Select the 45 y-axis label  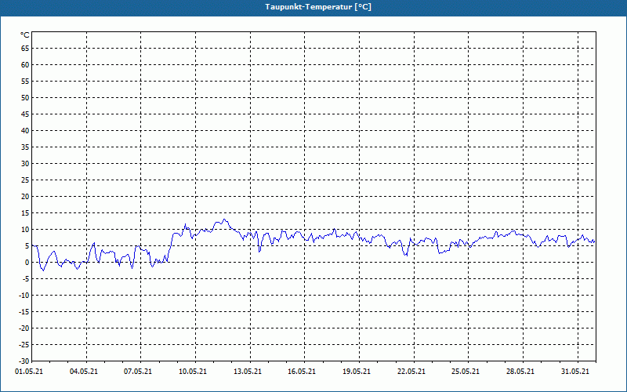tap(25, 114)
